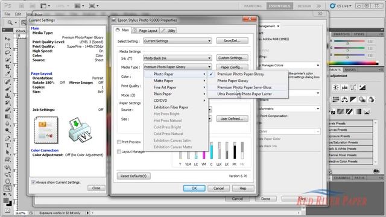Image resolution: width=386 pixels, height=217 pixels.
Task: Select the Path Selection tool
Action: pyautogui.click(x=7, y=153)
